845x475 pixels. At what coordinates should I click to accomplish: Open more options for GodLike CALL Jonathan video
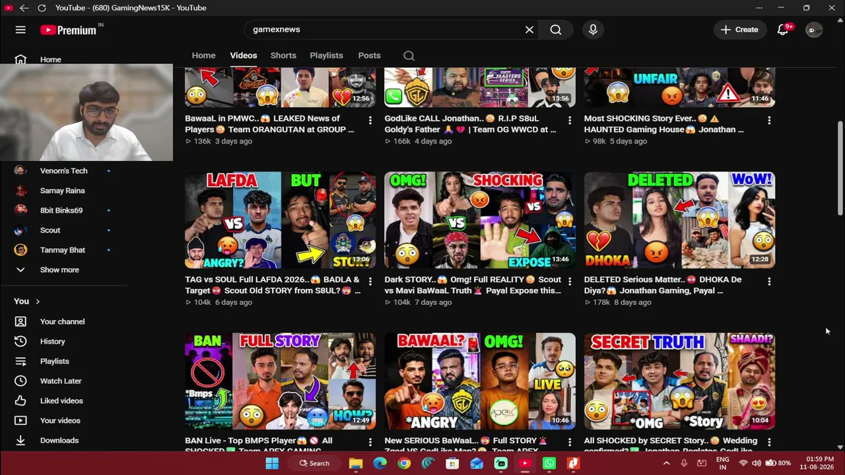[x=570, y=120]
